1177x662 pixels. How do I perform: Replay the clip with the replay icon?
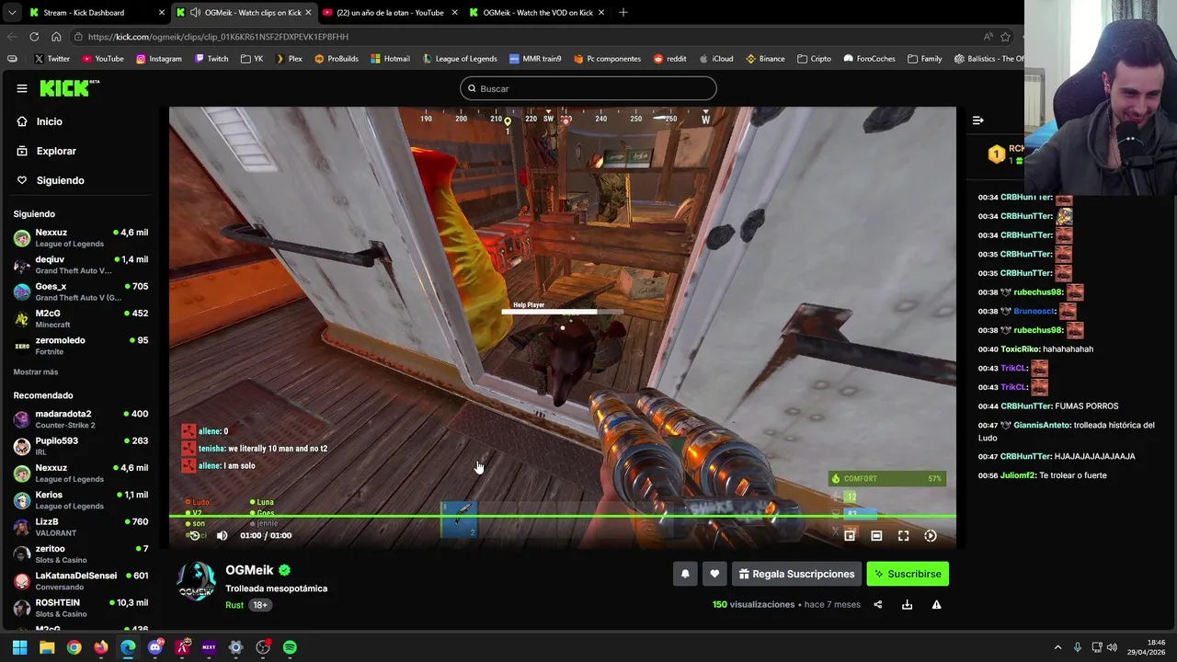(x=194, y=535)
